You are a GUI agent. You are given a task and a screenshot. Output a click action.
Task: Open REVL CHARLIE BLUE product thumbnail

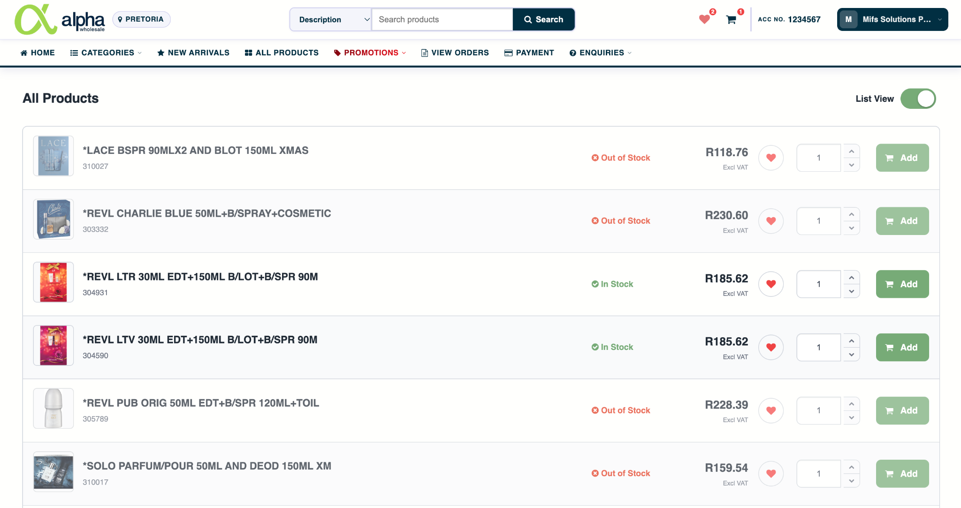coord(53,219)
